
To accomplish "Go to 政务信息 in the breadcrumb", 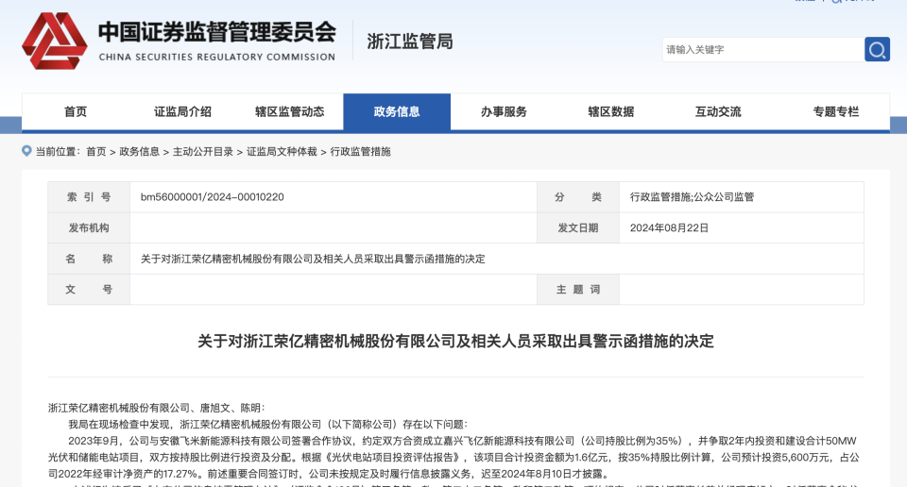I will click(140, 151).
